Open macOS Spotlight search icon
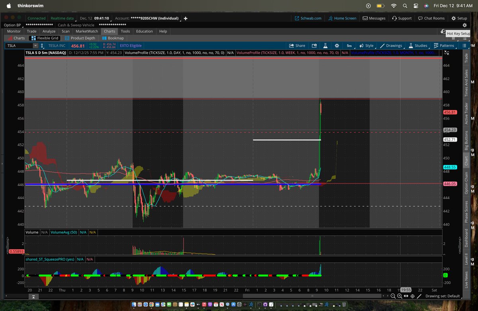The image size is (478, 311). pyautogui.click(x=405, y=6)
